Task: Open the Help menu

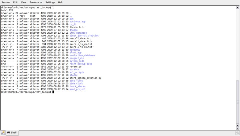Action: click(x=60, y=2)
